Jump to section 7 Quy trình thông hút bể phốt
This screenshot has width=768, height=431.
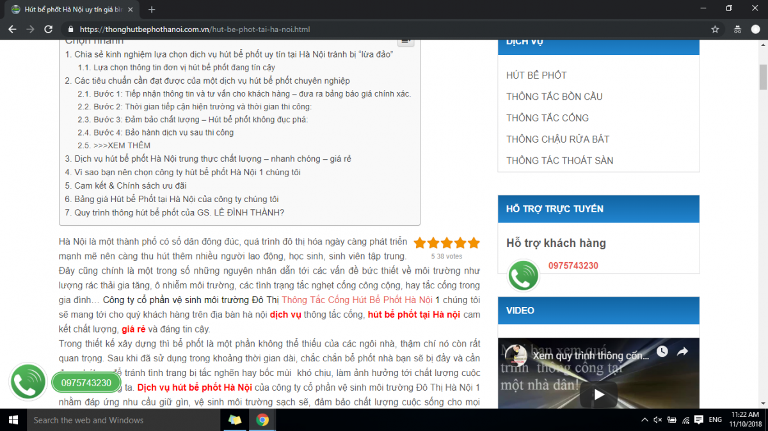175,212
